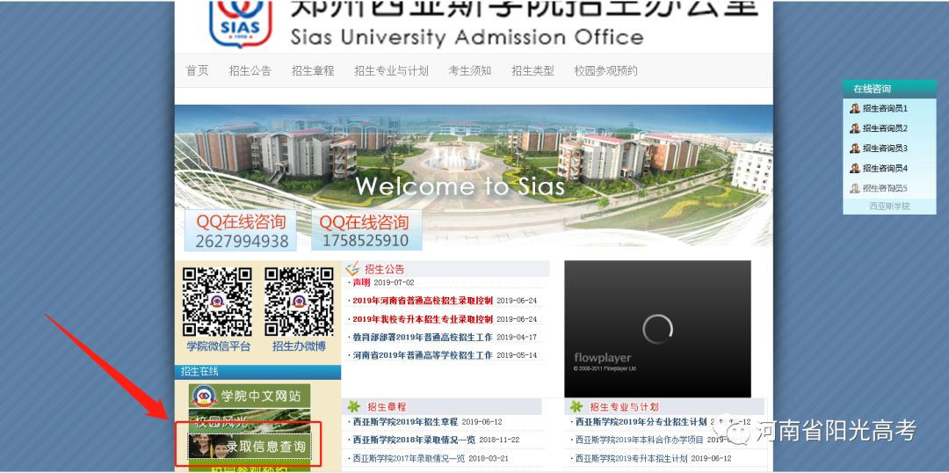This screenshot has width=949, height=473.
Task: Click the 招生咨询员1 avatar icon
Action: (x=855, y=108)
